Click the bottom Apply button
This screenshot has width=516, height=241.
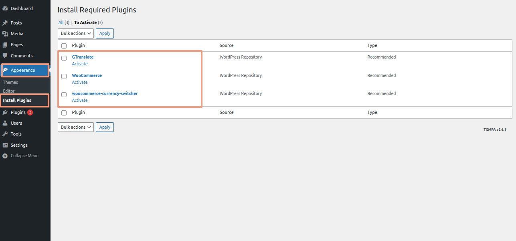[x=105, y=127]
